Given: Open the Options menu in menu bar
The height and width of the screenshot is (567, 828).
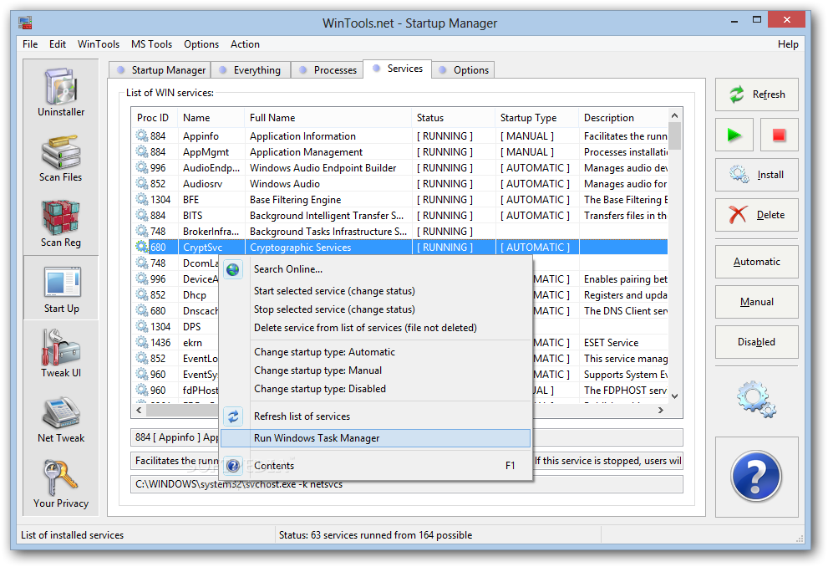Looking at the screenshot, I should [x=201, y=44].
